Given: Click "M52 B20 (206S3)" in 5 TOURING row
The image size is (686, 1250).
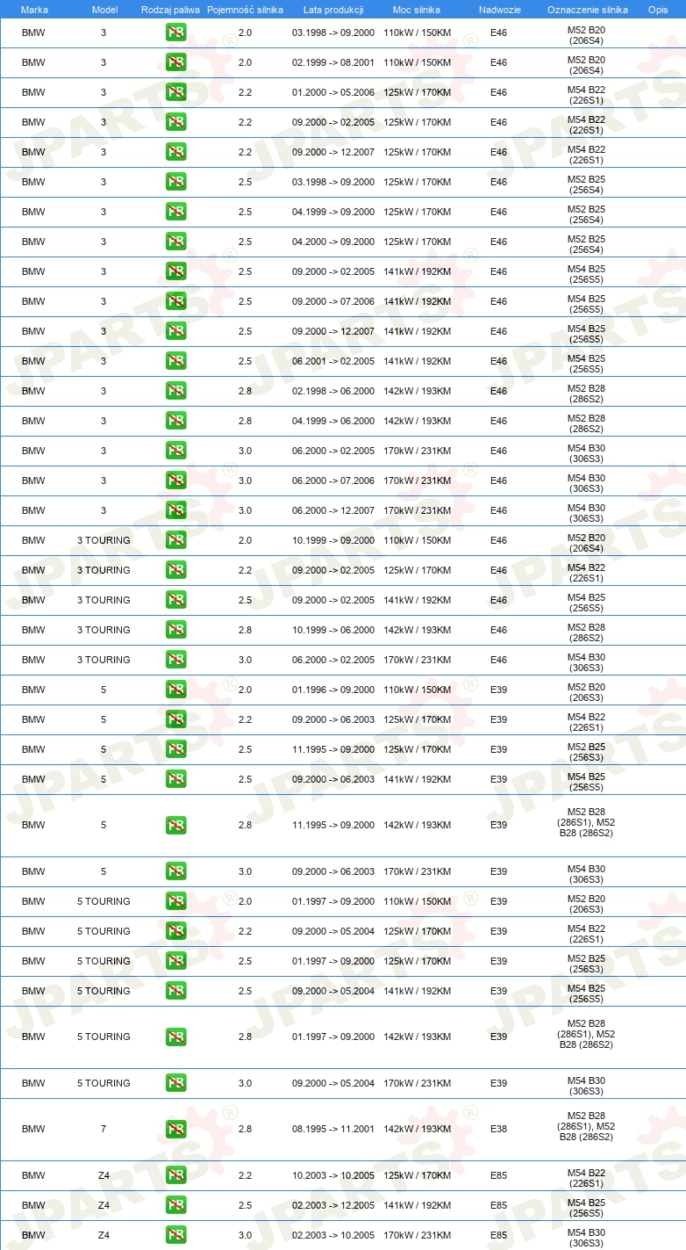Looking at the screenshot, I should coord(586,904).
